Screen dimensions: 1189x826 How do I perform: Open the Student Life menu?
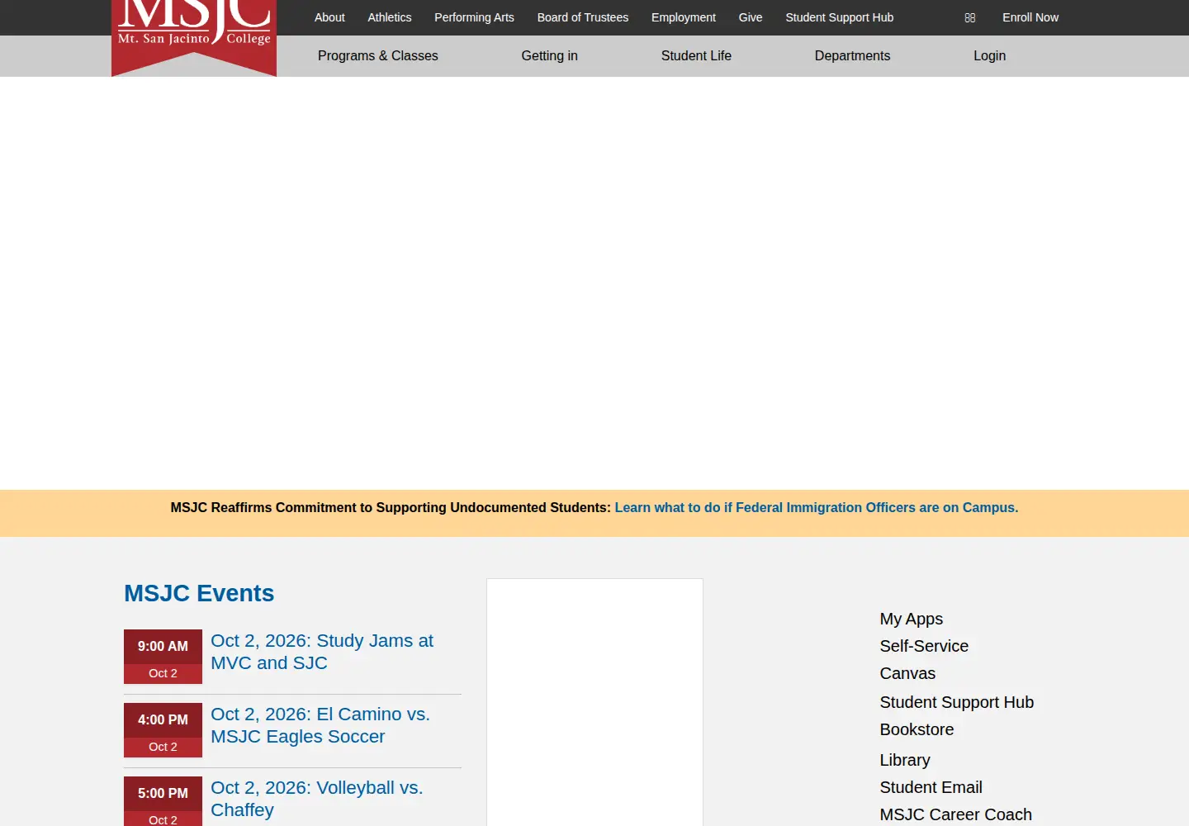coord(696,56)
